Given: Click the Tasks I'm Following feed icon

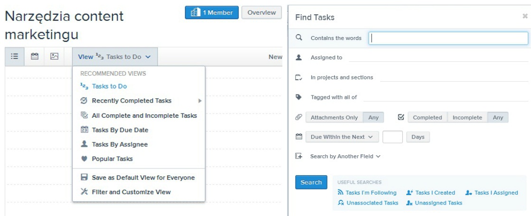Looking at the screenshot, I should tap(340, 193).
